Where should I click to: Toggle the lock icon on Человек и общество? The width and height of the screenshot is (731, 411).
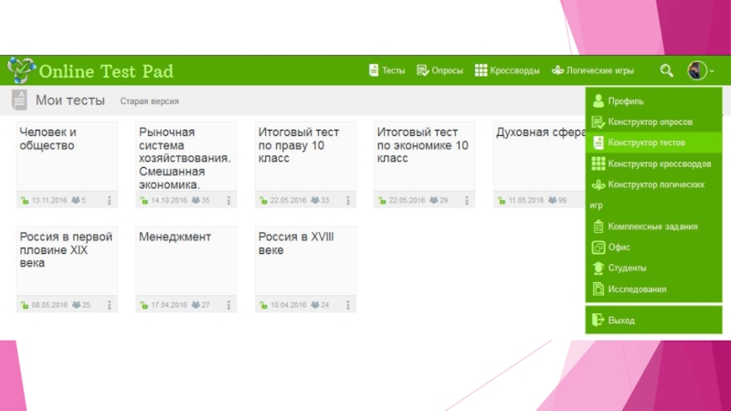click(25, 200)
